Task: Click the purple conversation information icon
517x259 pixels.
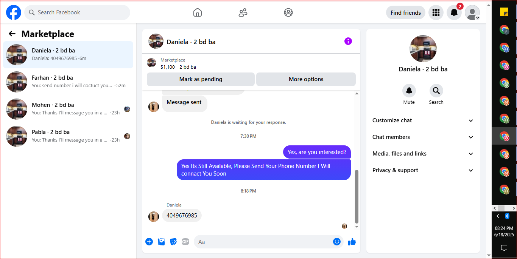Action: [348, 41]
